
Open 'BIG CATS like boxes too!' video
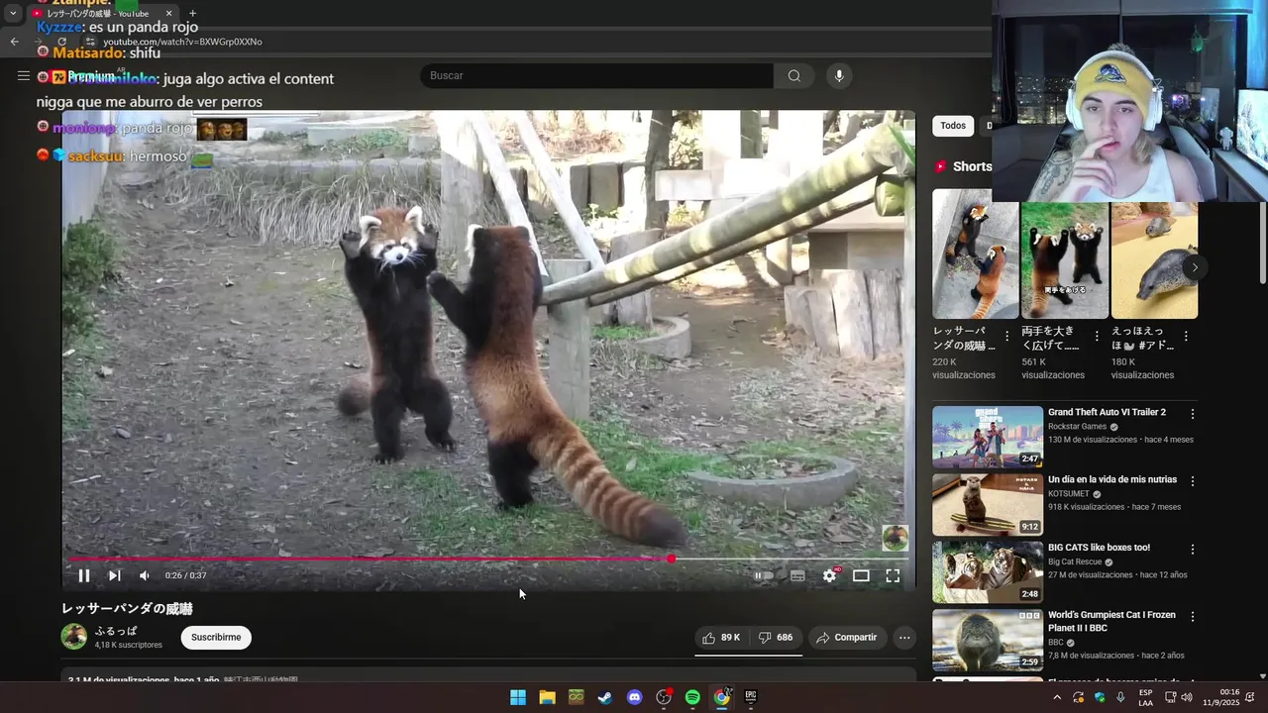tap(1099, 548)
